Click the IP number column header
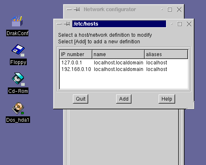The width and height of the screenshot is (206, 165). [x=76, y=54]
